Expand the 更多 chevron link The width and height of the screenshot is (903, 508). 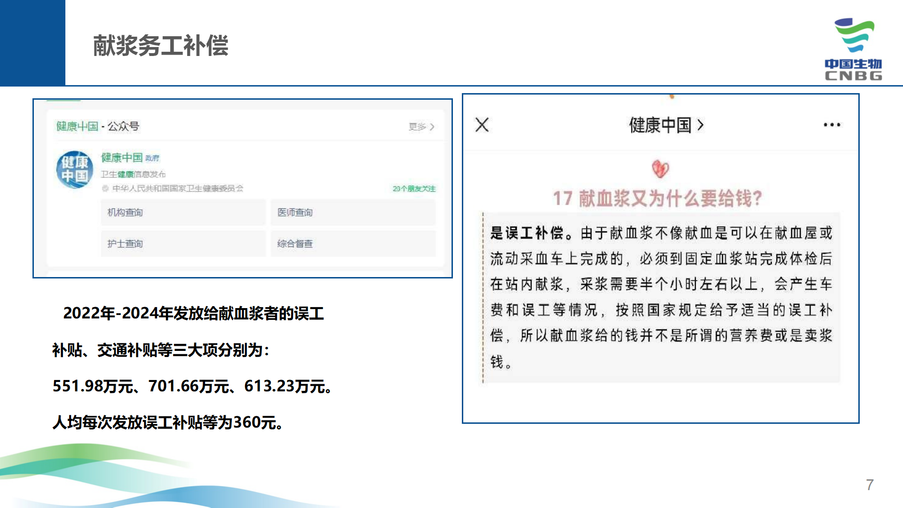[x=421, y=127]
